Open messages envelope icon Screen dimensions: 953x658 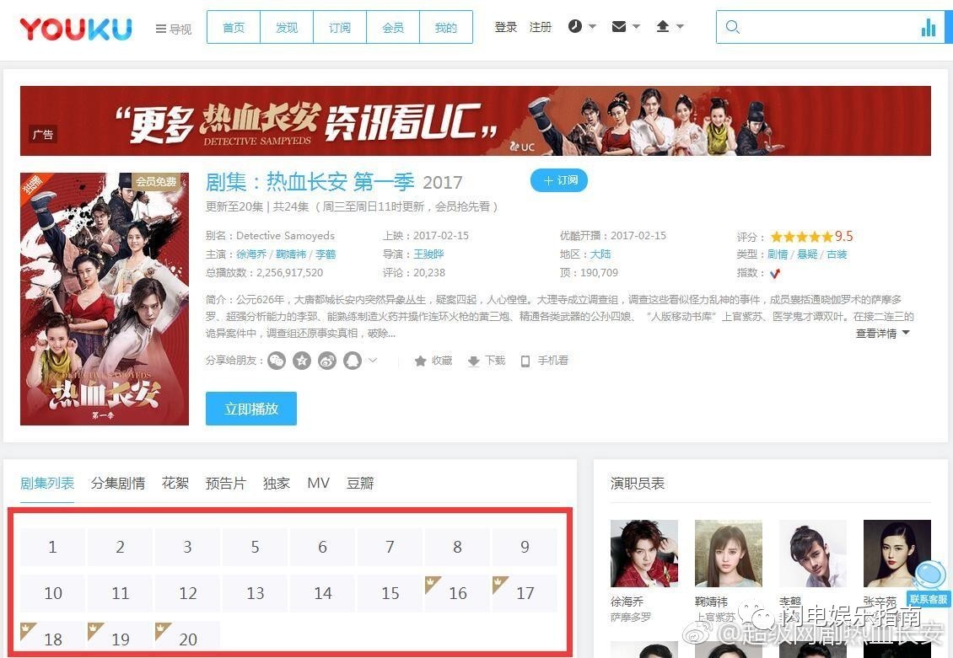(x=619, y=26)
